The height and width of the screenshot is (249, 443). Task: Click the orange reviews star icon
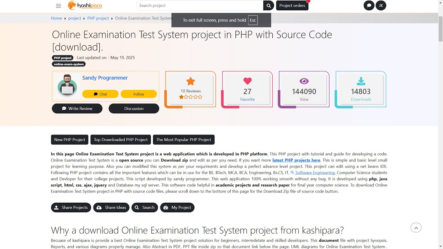coord(190,81)
